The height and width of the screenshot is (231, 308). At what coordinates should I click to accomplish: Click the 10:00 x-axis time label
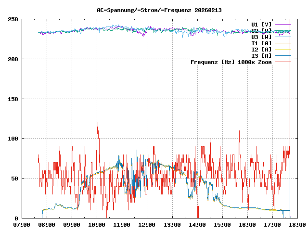[97, 225]
